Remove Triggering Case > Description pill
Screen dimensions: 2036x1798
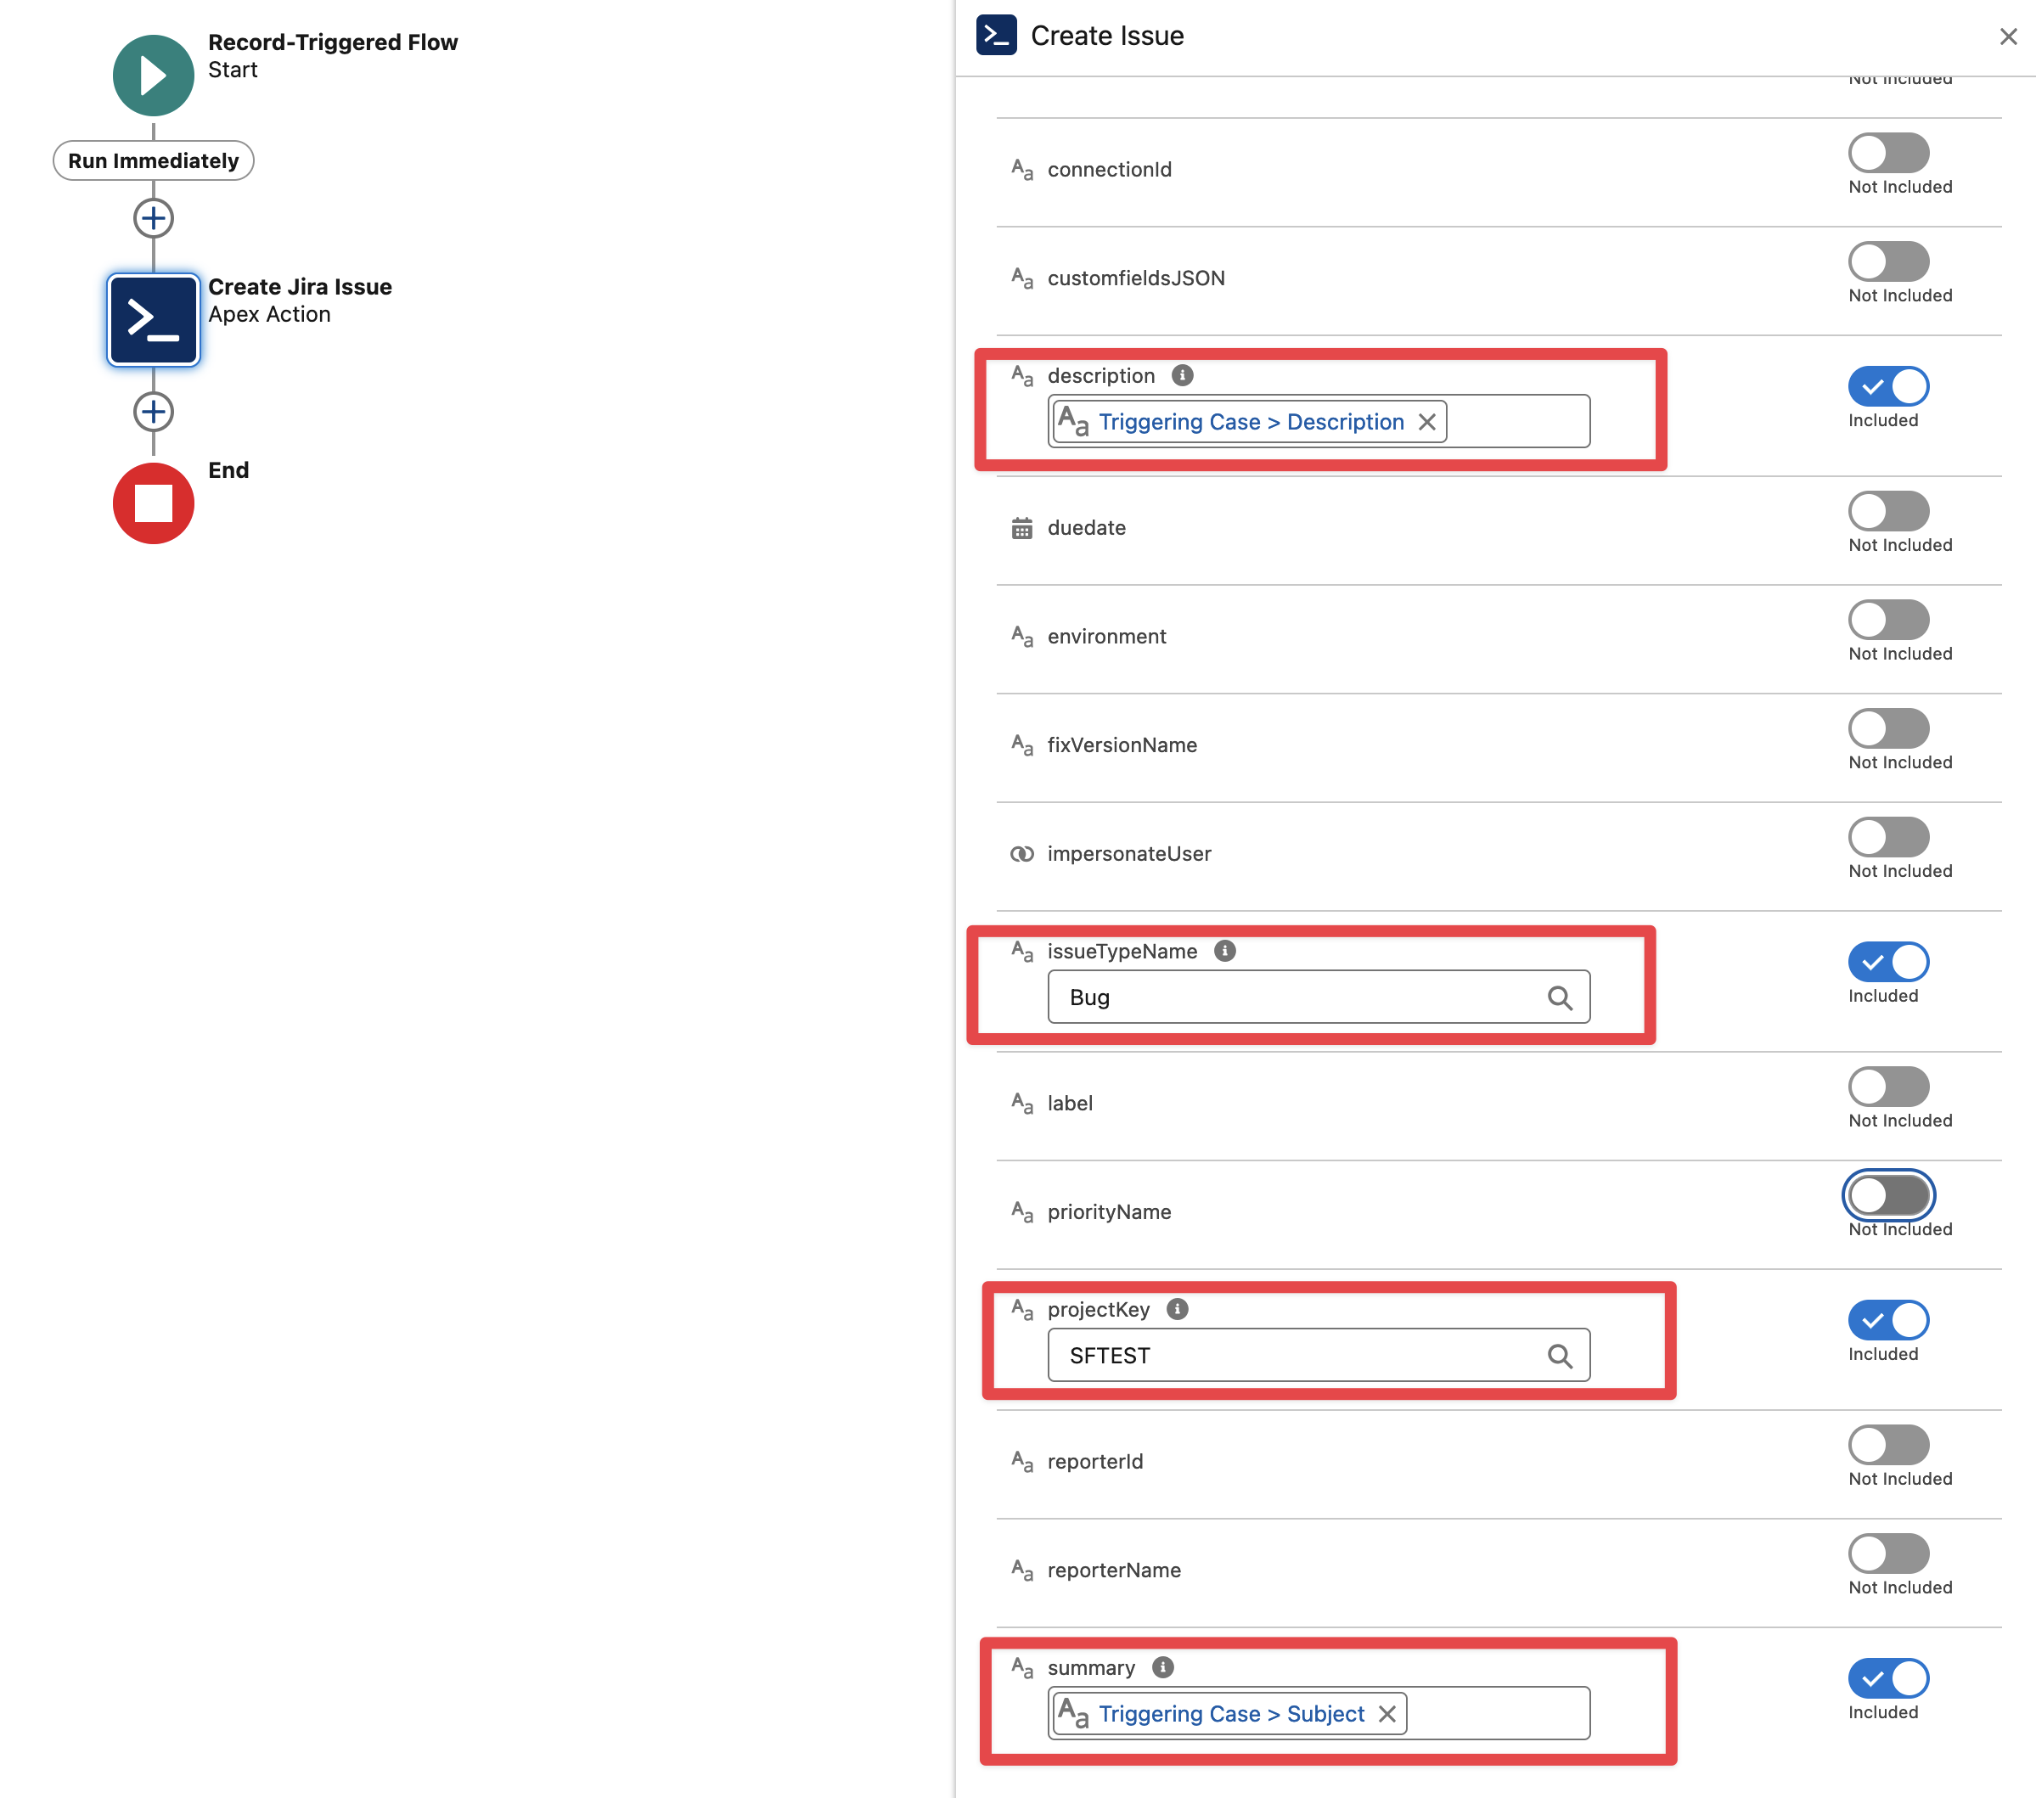tap(1426, 423)
